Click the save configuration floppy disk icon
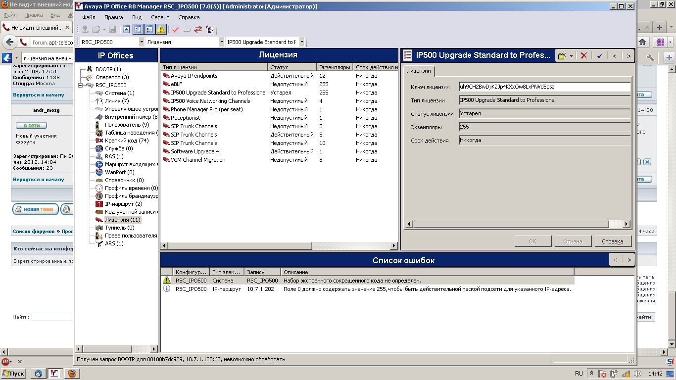The height and width of the screenshot is (380, 676). [112, 29]
